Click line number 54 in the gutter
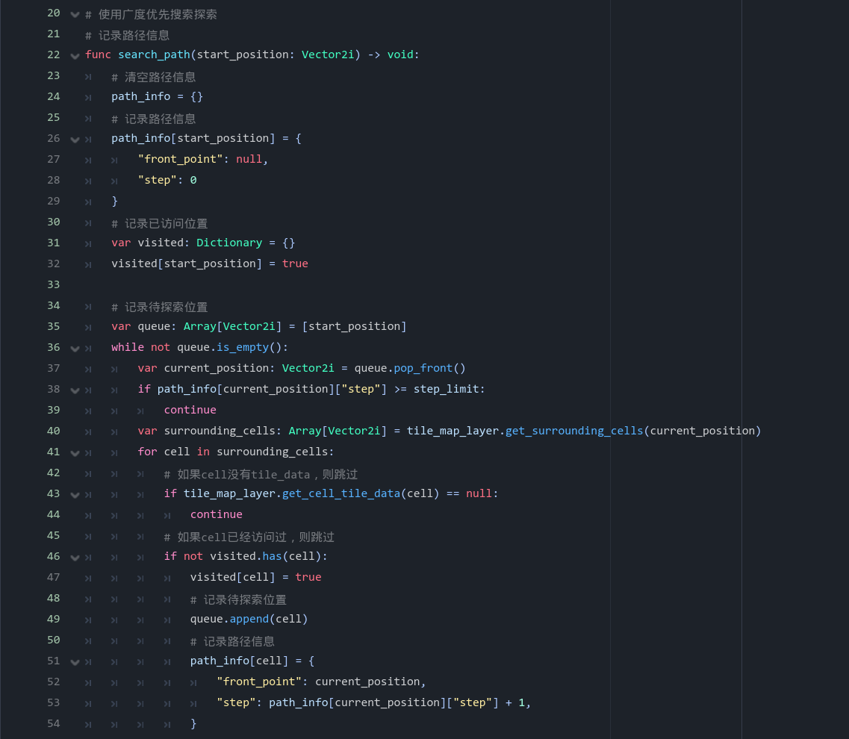 (x=53, y=723)
